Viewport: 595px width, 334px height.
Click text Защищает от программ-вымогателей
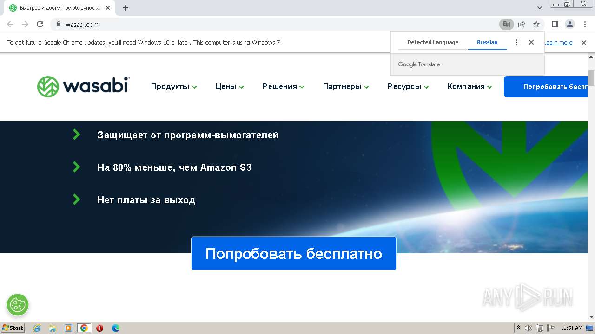coord(188,135)
